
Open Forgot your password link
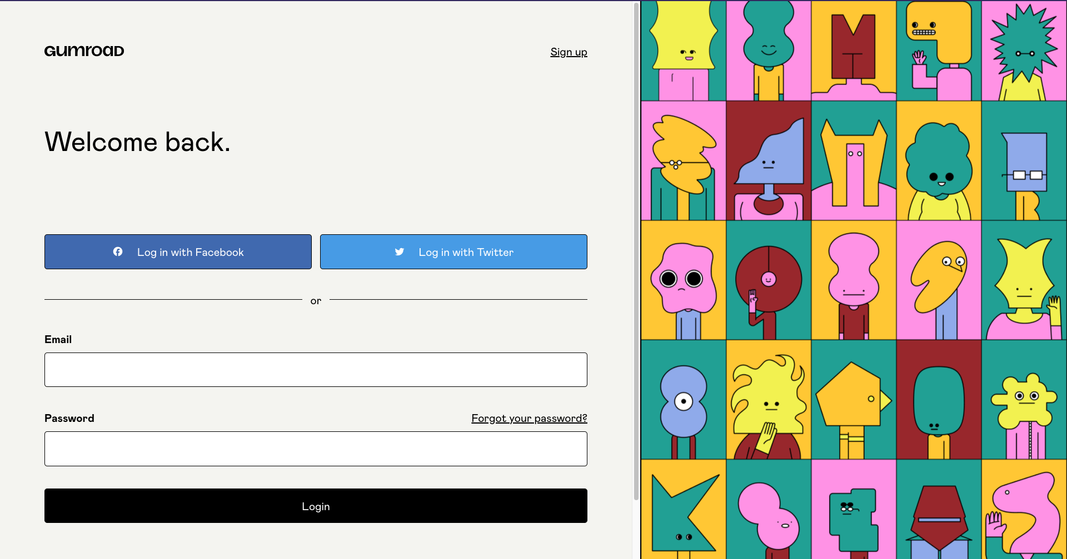(529, 418)
